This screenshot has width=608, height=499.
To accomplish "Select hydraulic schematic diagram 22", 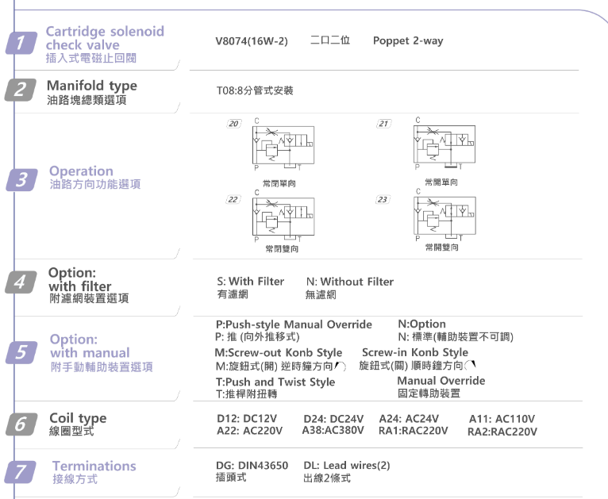I will pyautogui.click(x=283, y=216).
